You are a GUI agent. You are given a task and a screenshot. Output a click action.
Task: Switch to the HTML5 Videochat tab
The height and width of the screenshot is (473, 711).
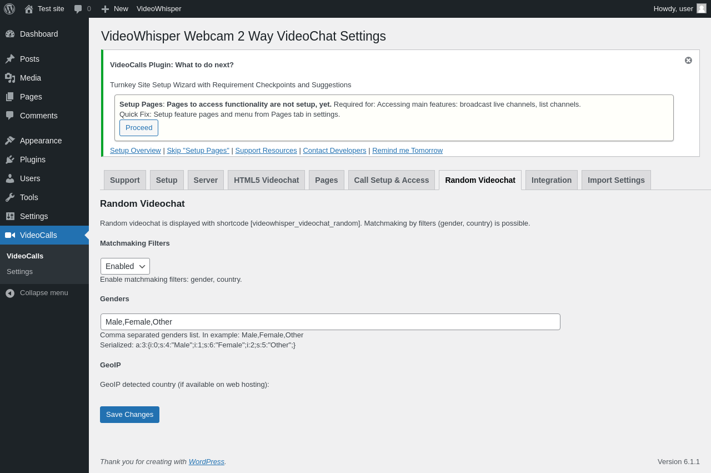tap(266, 180)
